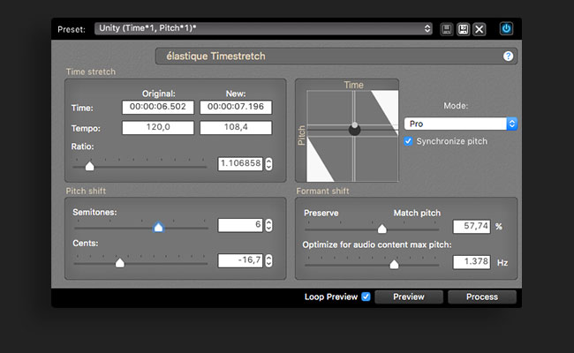Screen dimensions: 574x353
Task: Click the Preserve/Match pitch formant slider thumb
Action: tap(381, 229)
